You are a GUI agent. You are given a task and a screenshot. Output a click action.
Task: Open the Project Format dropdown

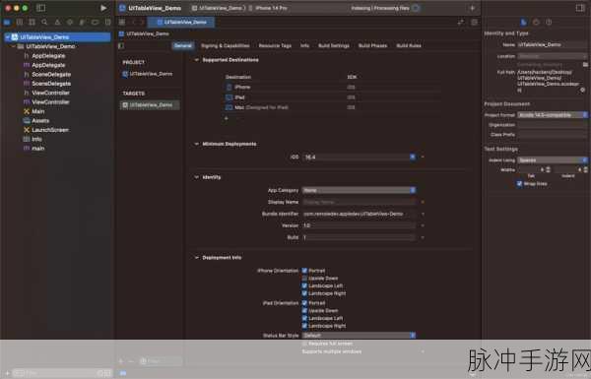click(x=553, y=115)
